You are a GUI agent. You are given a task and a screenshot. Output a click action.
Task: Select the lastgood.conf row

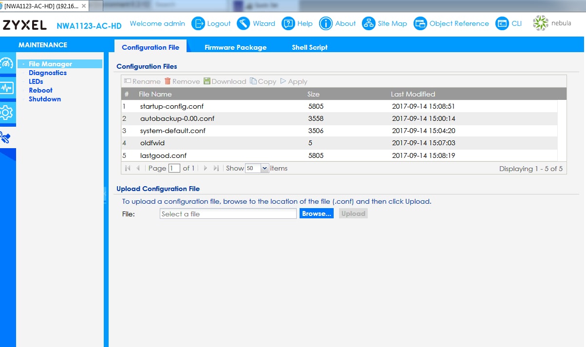click(x=339, y=155)
